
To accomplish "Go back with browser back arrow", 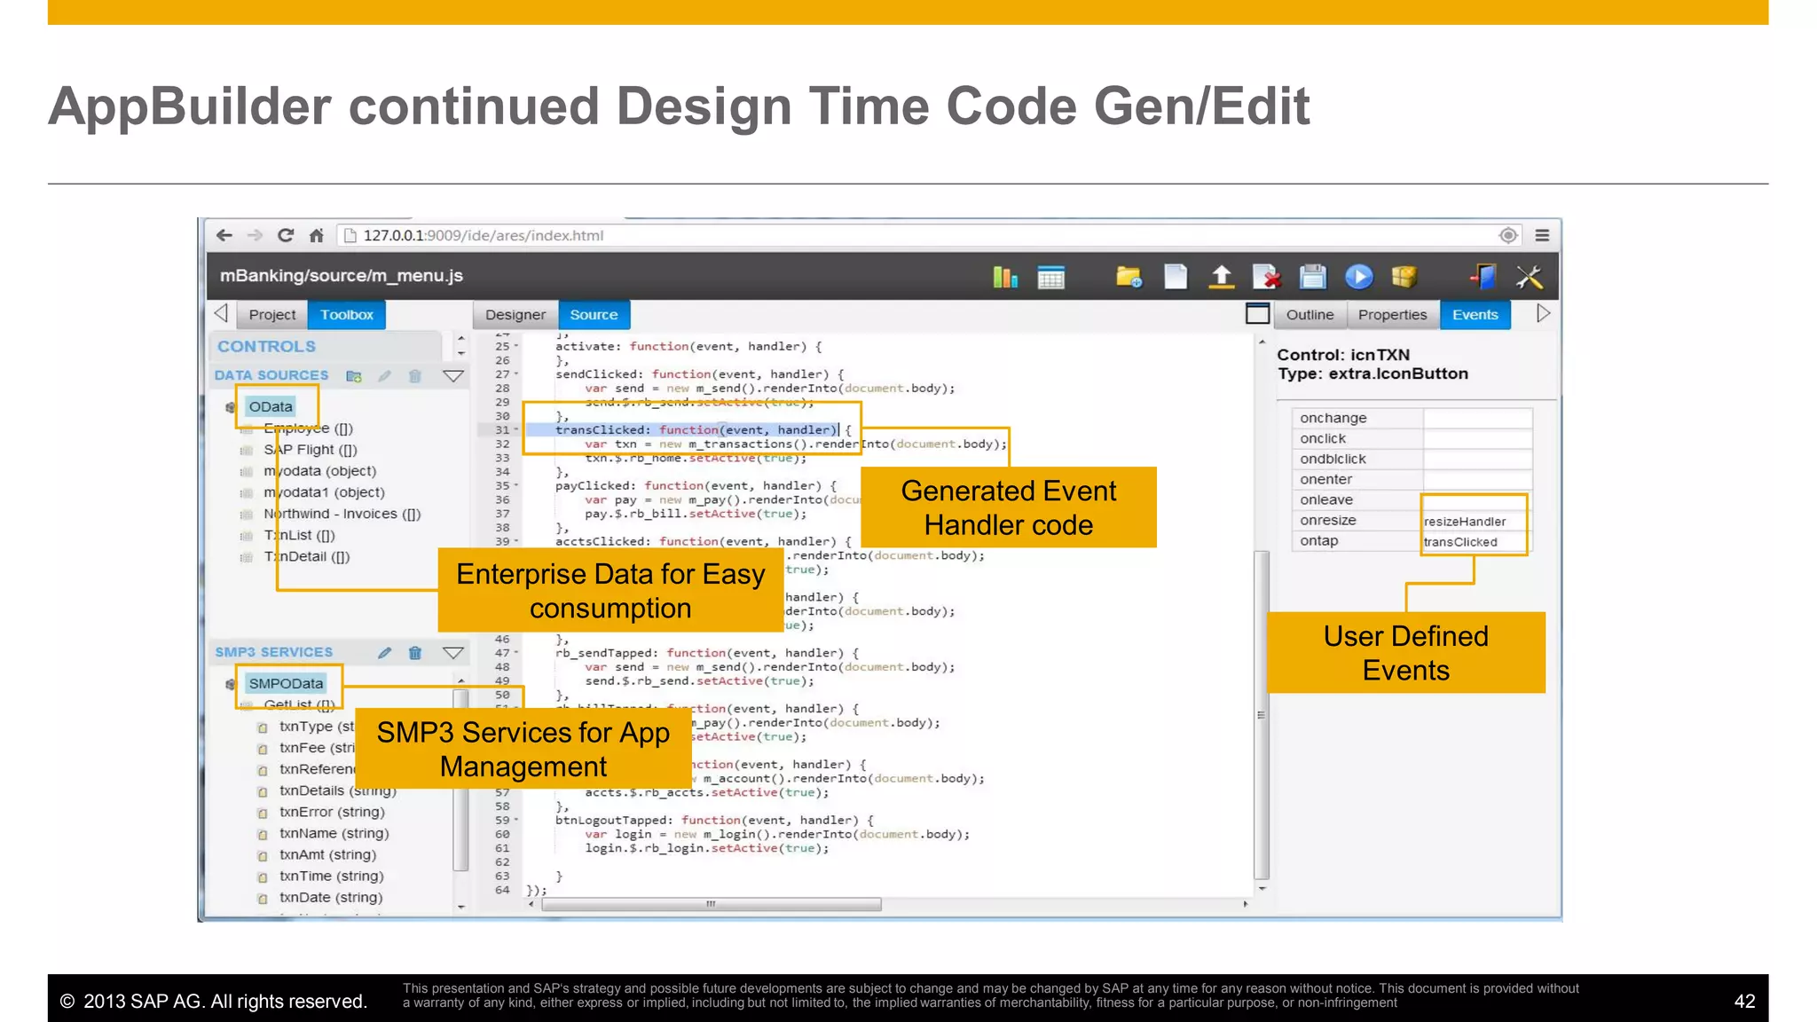I will click(224, 235).
